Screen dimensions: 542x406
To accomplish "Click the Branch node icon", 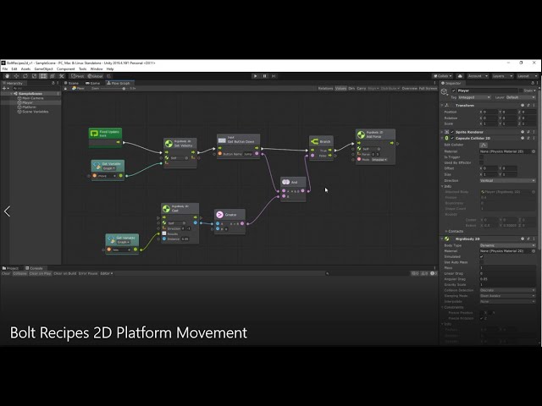I will [314, 141].
